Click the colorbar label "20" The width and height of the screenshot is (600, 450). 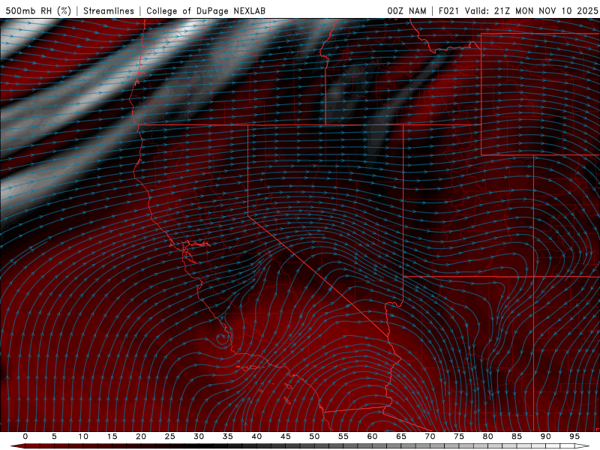click(141, 436)
